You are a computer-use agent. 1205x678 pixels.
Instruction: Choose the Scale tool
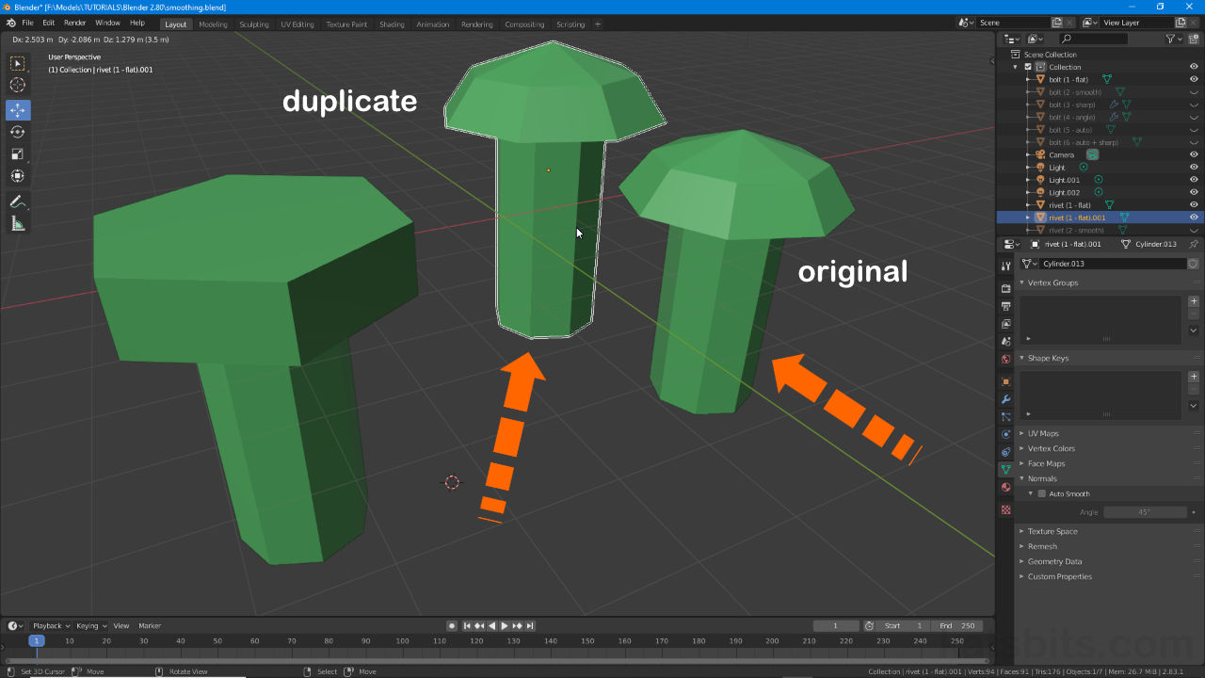coord(18,153)
